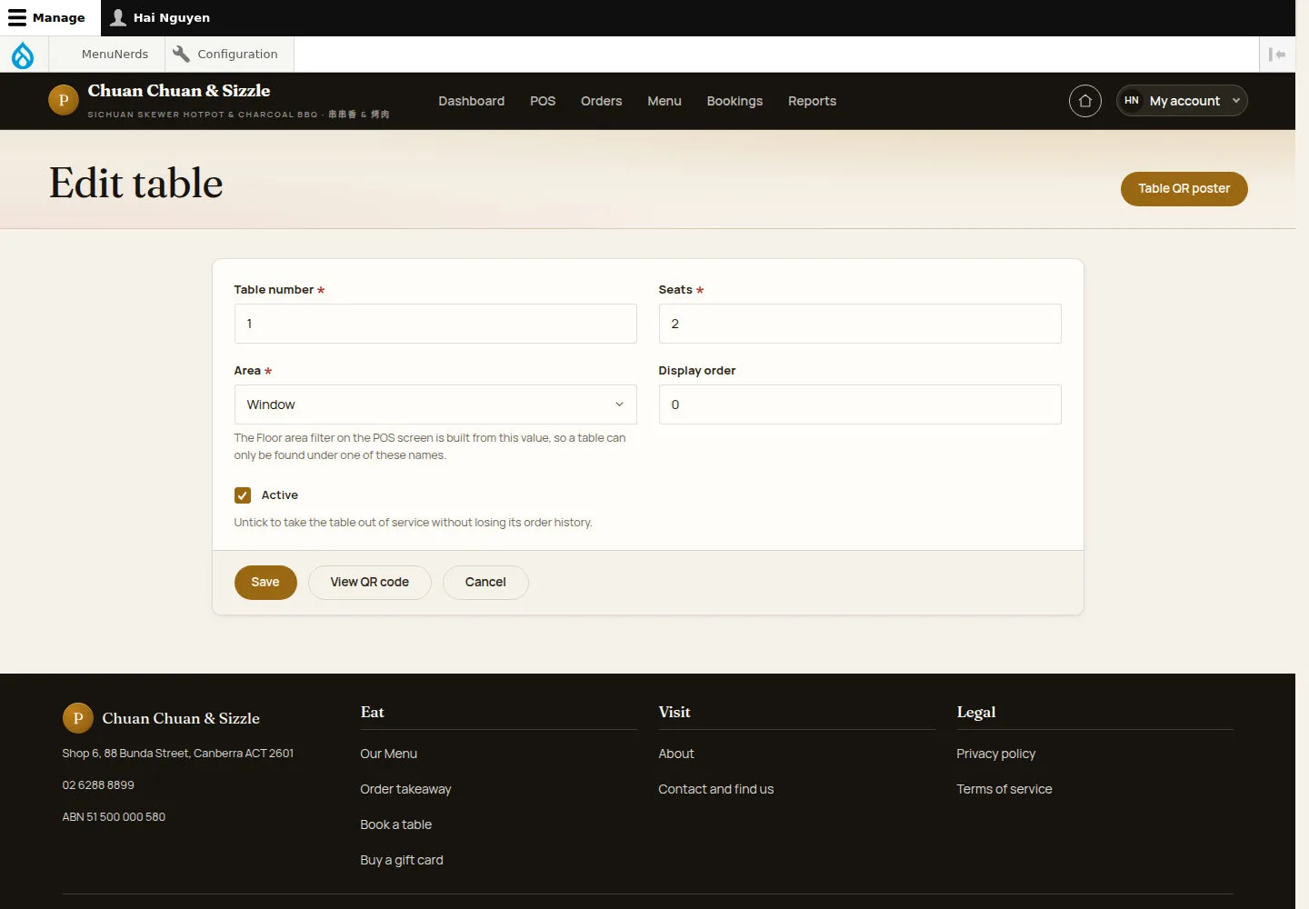Cancel editing the table

point(485,583)
